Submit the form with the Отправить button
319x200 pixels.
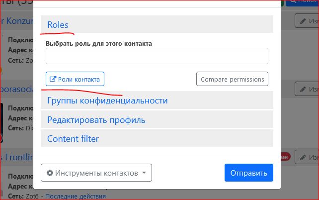click(248, 173)
